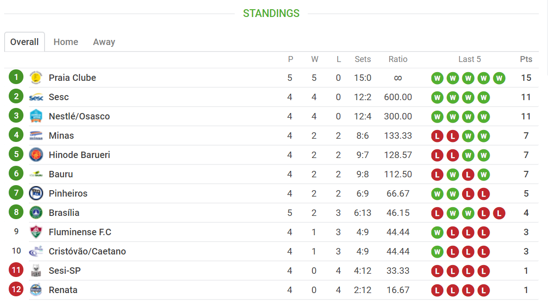Click the Nestlé/Osasco team logo

36,116
